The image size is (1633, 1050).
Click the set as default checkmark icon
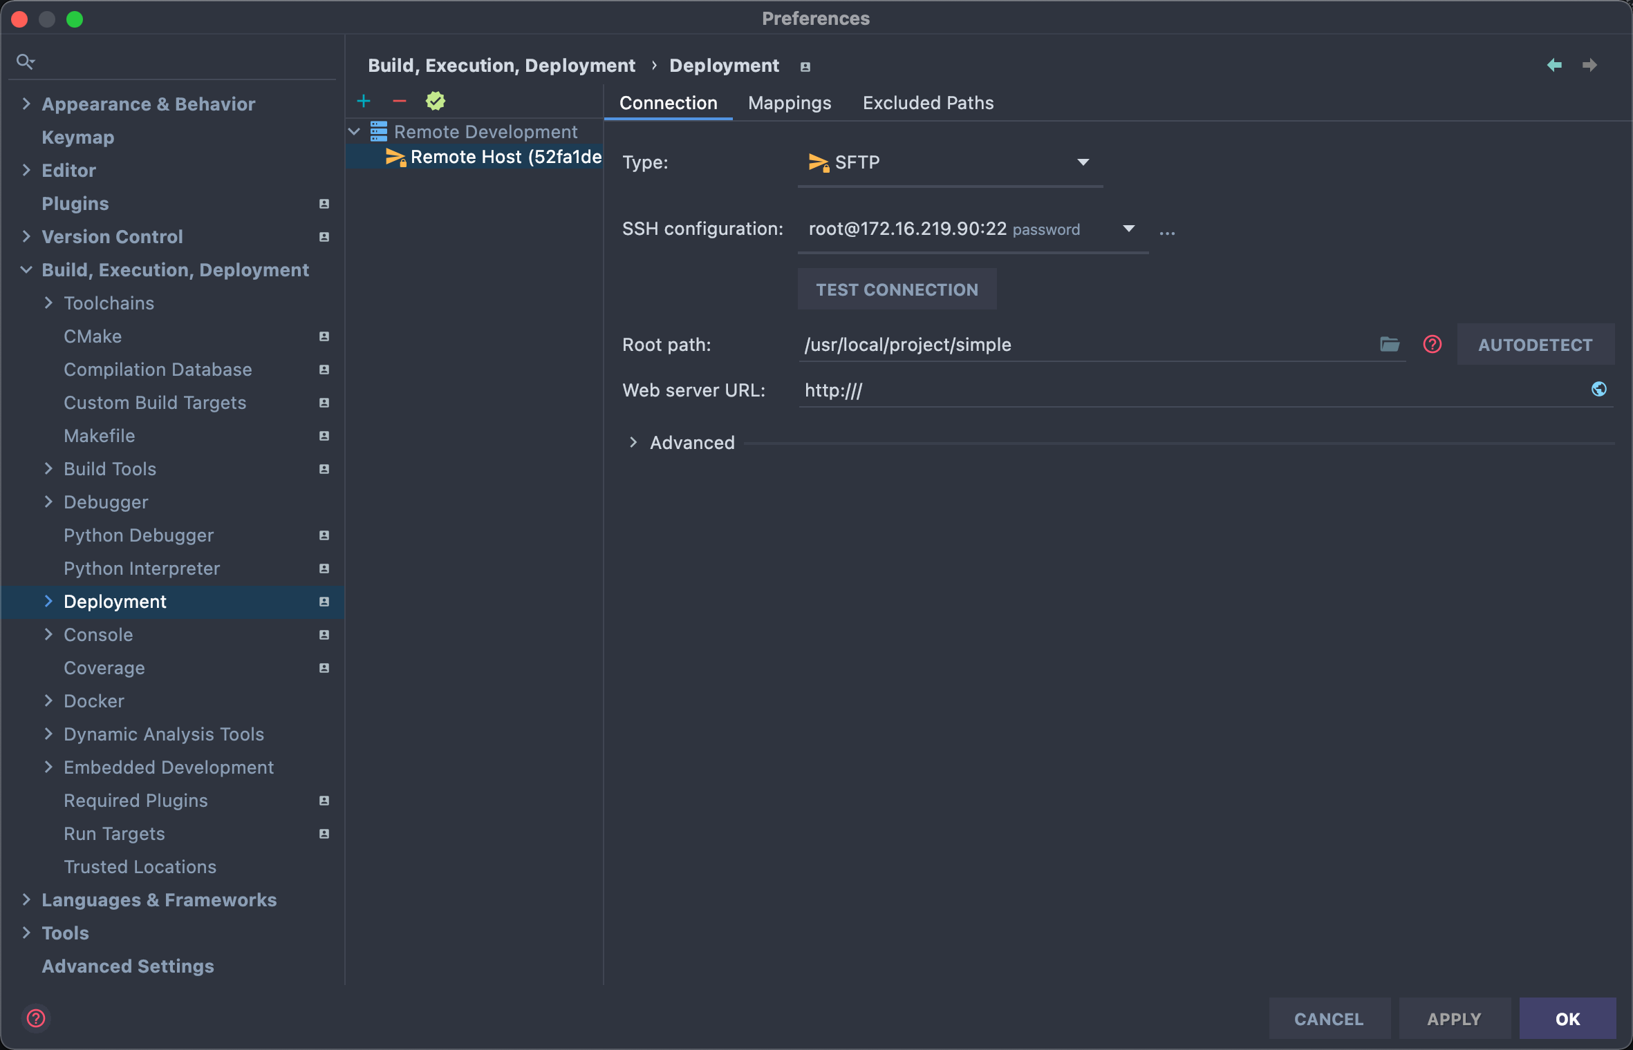coord(436,102)
